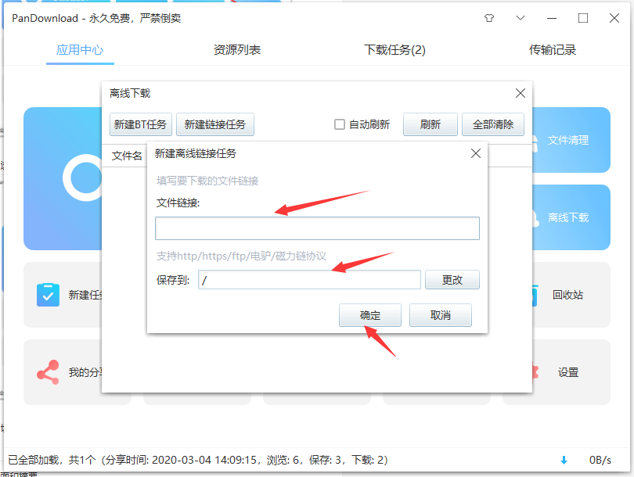Minimize the PanDownload window
Image resolution: width=634 pixels, height=477 pixels.
coord(552,18)
